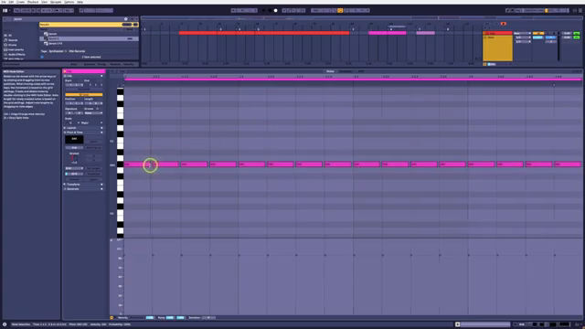
Task: Toggle the clip Scale mode icon
Action: click(x=67, y=122)
